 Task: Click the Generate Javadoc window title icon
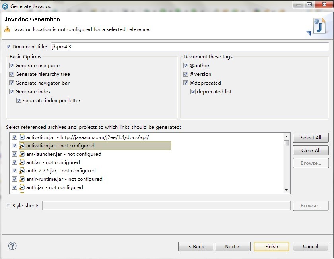pyautogui.click(x=5, y=6)
